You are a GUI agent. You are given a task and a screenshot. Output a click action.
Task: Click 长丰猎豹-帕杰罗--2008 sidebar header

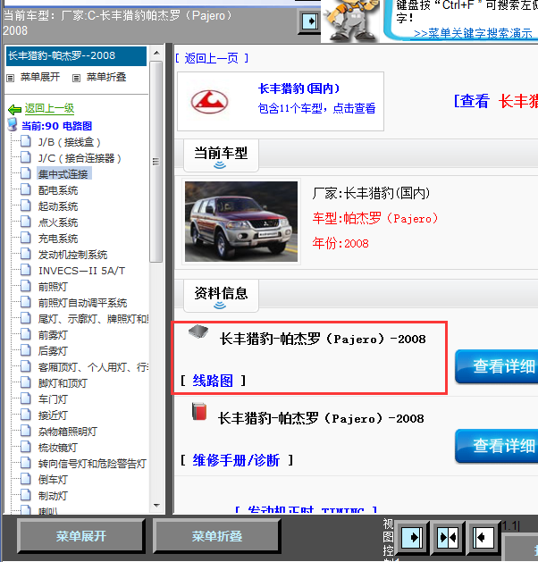tap(76, 56)
